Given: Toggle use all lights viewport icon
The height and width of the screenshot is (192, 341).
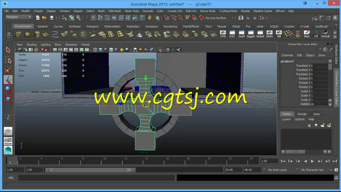Looking at the screenshot, I should 122,49.
